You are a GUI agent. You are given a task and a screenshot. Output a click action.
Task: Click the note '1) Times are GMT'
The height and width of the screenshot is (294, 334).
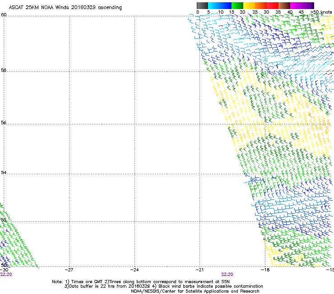[84, 282]
